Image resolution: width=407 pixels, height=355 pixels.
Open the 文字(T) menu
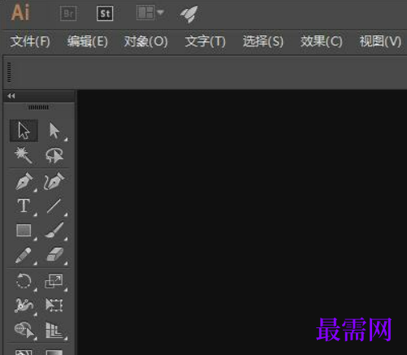coord(205,41)
